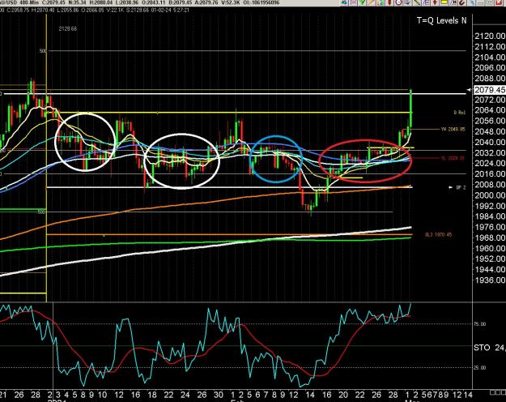Viewport: 506px width, 402px height.
Task: Click the red magnet icon in toolbar
Action: click(x=461, y=2)
